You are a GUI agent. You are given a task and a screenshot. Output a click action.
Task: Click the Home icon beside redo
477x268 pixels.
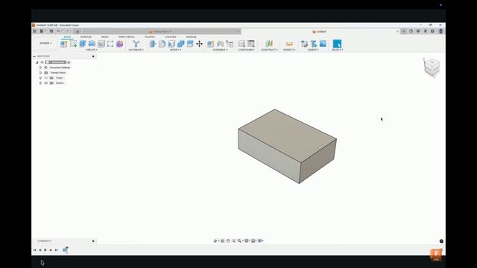[78, 31]
